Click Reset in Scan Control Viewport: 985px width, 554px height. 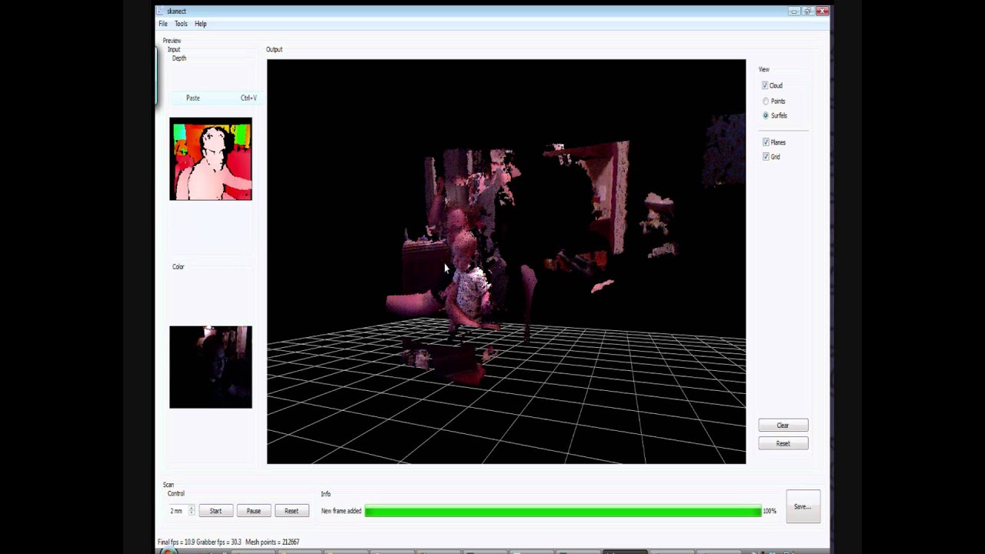[292, 511]
